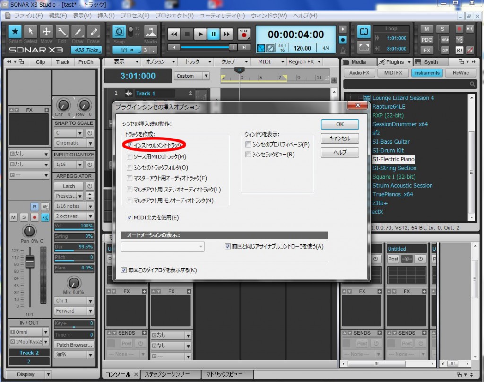Open the プロジェクト(J) menu
Screen dimensions: 484x382
pos(174,16)
